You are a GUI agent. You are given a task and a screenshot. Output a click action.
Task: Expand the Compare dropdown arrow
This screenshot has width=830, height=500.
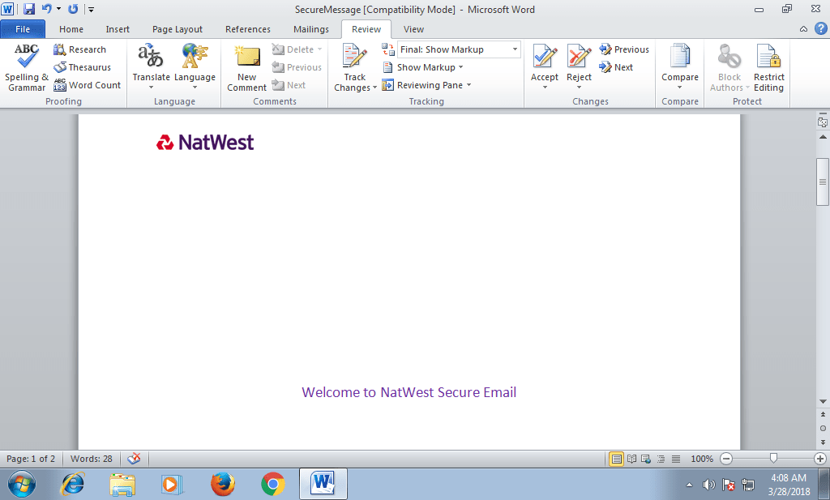[x=680, y=88]
